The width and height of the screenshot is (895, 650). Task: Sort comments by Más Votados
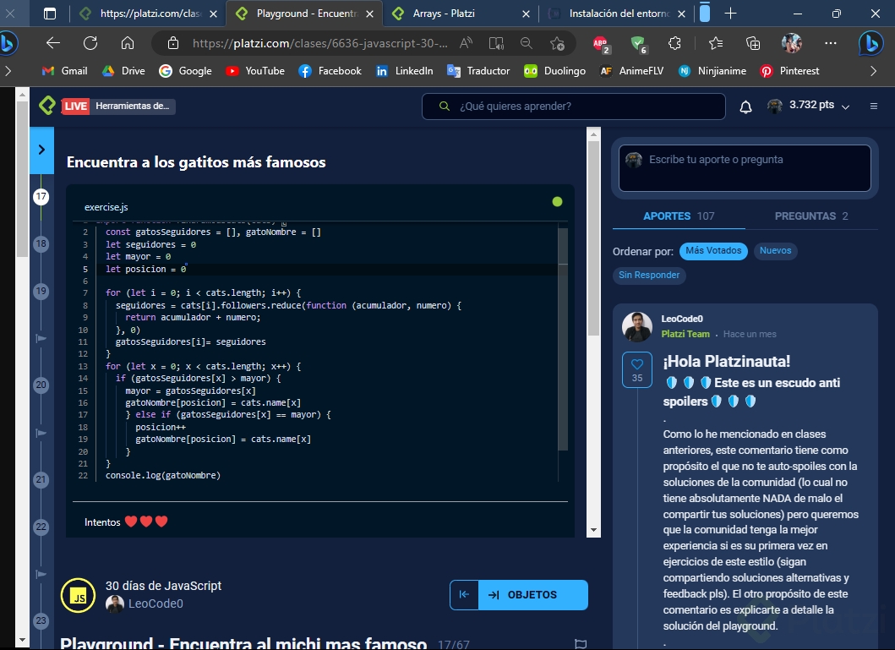[713, 250]
